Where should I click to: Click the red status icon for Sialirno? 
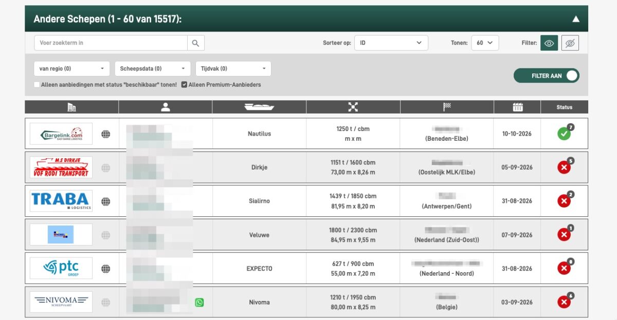coord(564,201)
